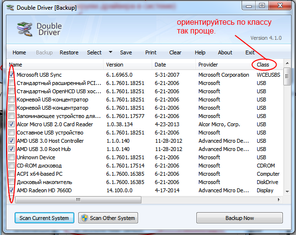Click the vertical scrollbar down arrow

tap(287, 192)
